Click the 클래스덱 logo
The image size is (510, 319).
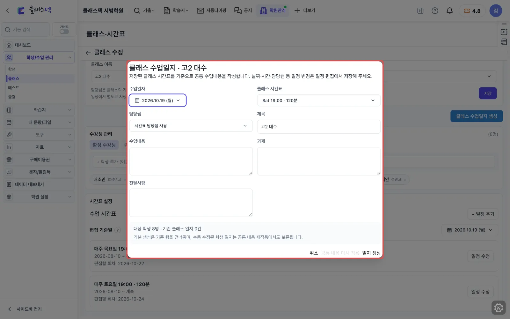pos(34,10)
